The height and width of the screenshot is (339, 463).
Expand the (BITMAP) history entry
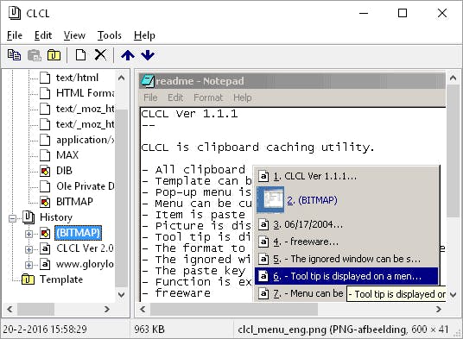click(29, 234)
